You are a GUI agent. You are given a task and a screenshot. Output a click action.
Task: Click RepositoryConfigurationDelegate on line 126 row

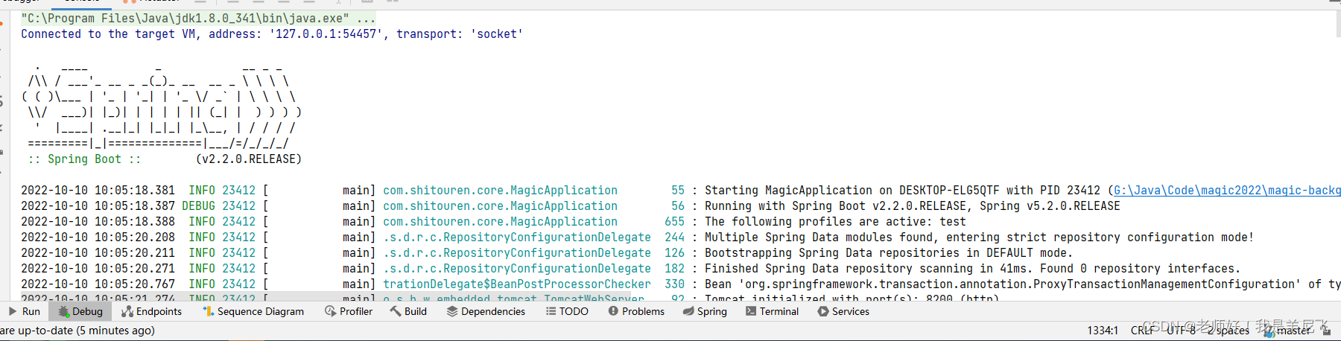pyautogui.click(x=517, y=253)
